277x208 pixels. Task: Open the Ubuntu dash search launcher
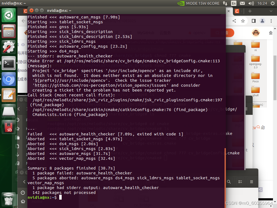[8, 15]
